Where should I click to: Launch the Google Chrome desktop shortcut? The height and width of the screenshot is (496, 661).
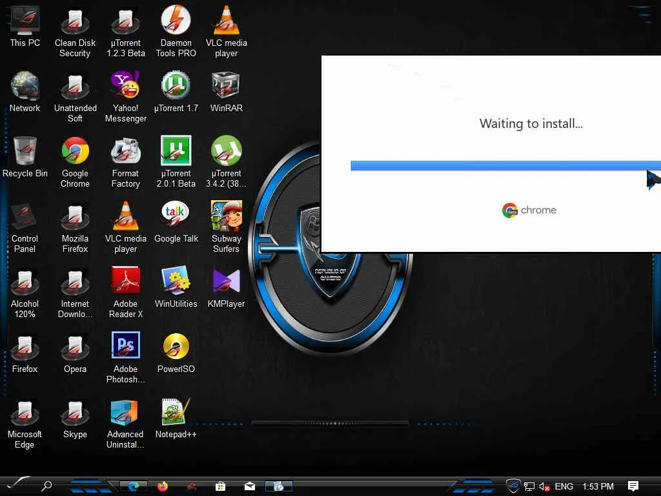point(75,162)
